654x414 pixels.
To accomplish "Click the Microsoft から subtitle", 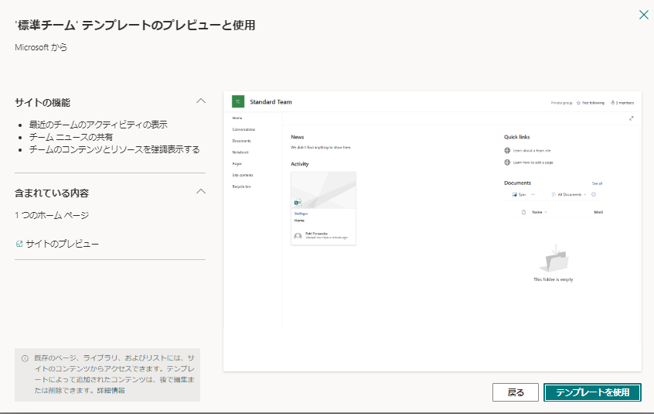I will (41, 47).
